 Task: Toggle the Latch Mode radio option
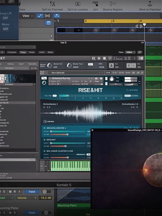127,90
